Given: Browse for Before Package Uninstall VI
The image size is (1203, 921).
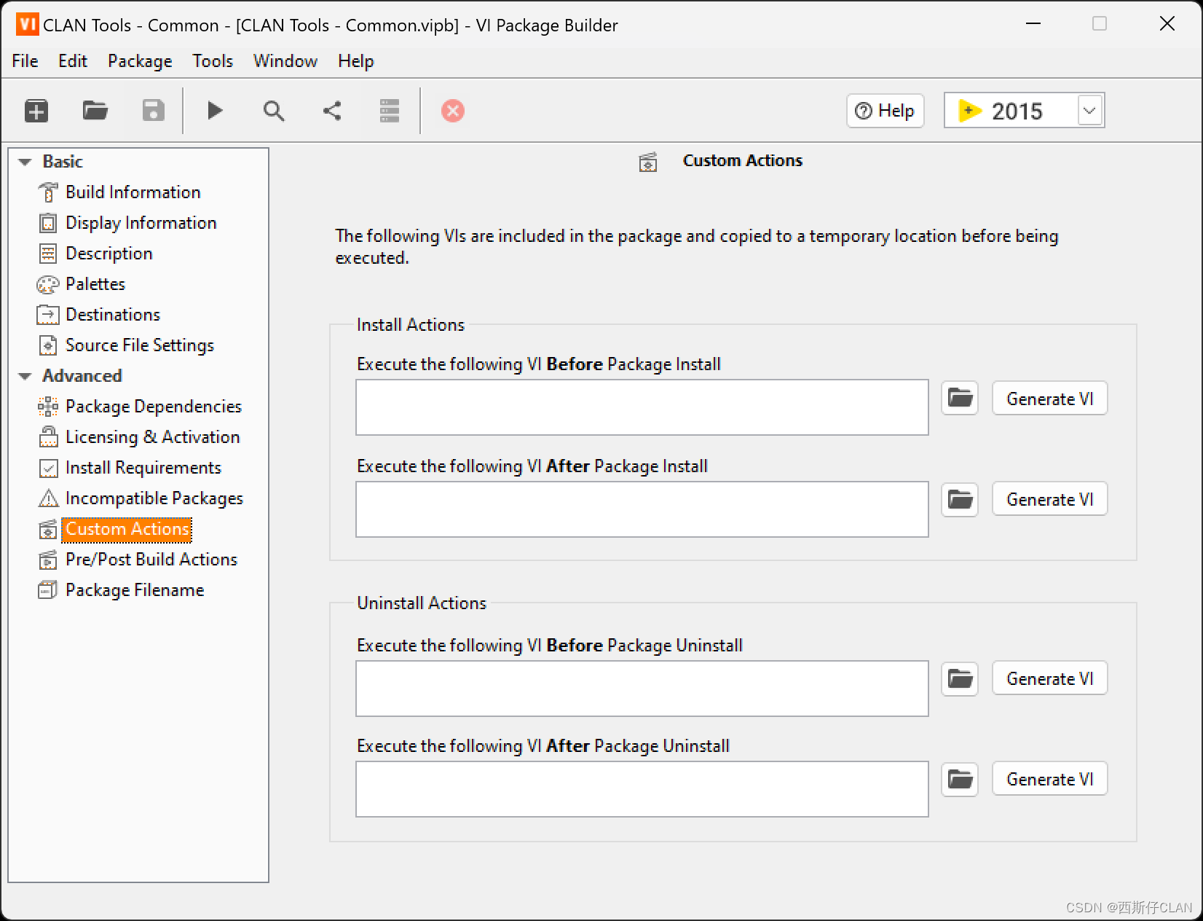Looking at the screenshot, I should click(960, 679).
